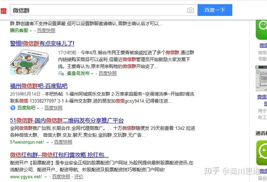
Task: Open 百度快照 next to 秦皇岛发布
Action: [108, 73]
